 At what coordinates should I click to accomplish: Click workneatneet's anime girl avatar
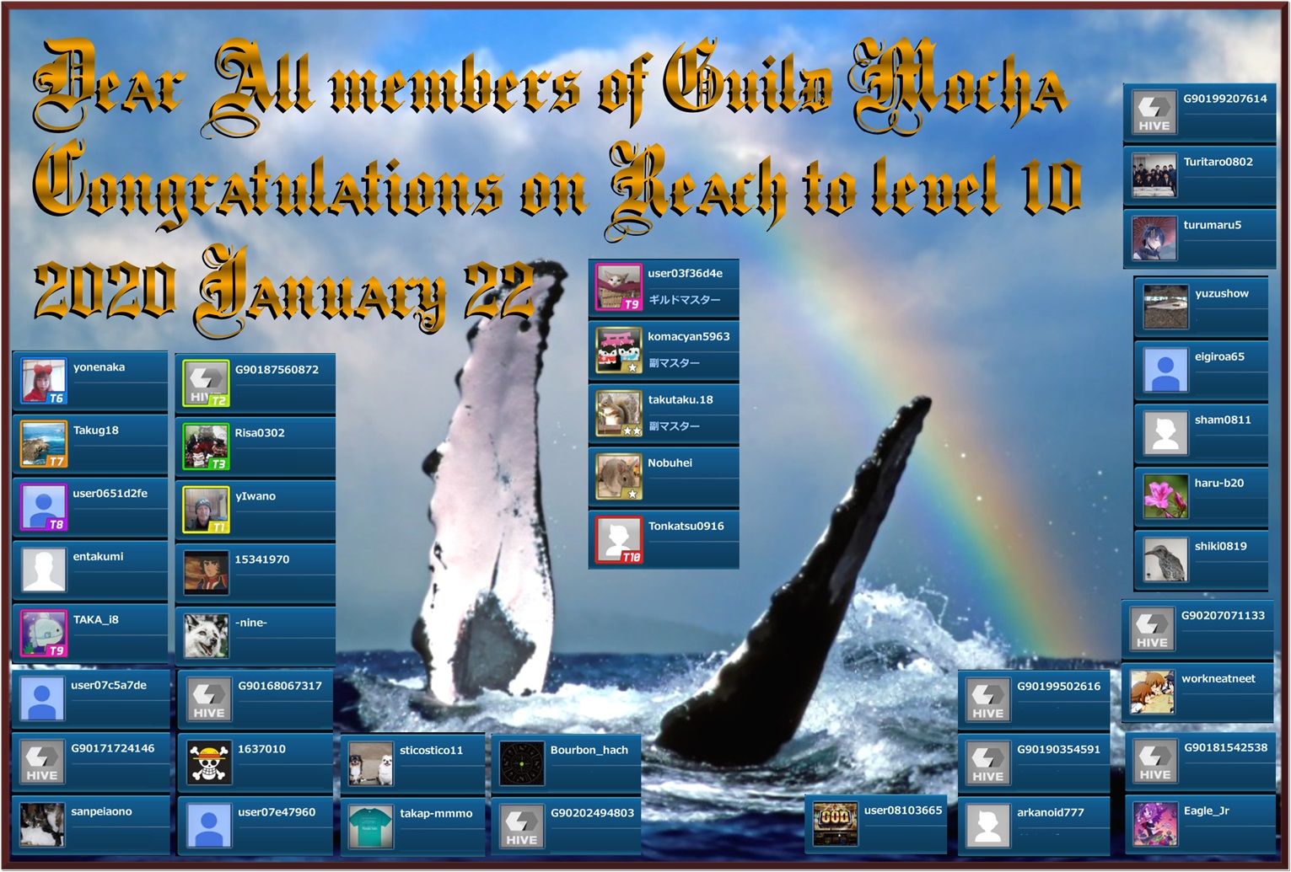point(1152,693)
